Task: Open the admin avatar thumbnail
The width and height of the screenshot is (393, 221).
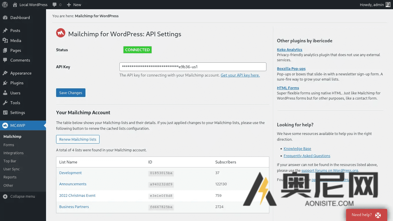Action: tap(388, 5)
